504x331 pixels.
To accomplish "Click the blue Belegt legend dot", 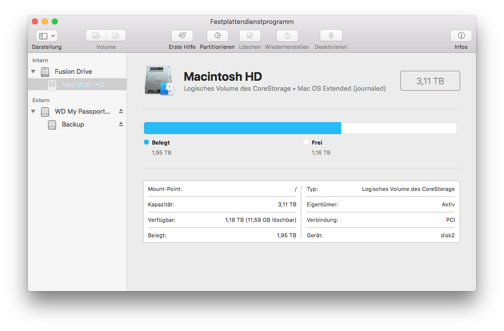I will [146, 143].
